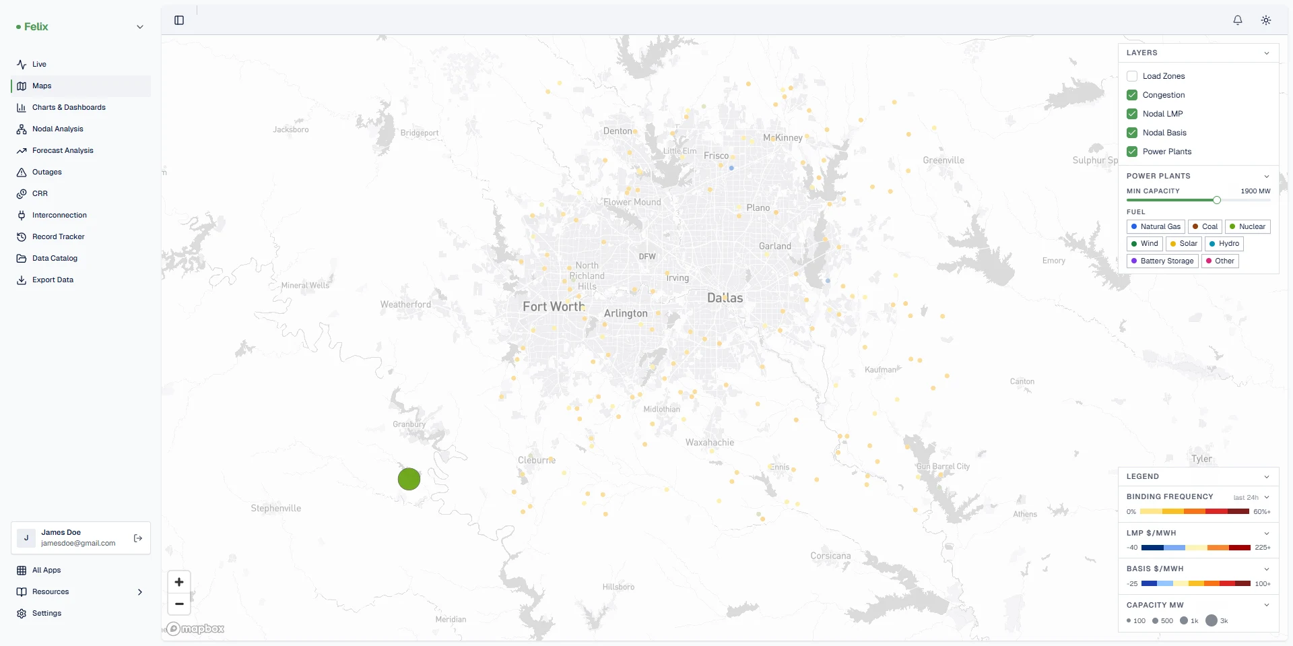This screenshot has height=646, width=1293.
Task: Uncheck the Nodal Basis layer
Action: (x=1132, y=133)
